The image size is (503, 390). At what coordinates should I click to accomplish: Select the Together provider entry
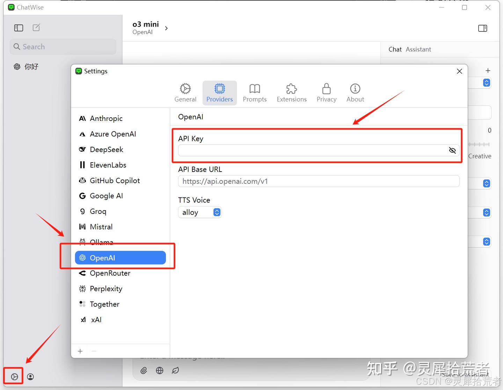tap(104, 304)
